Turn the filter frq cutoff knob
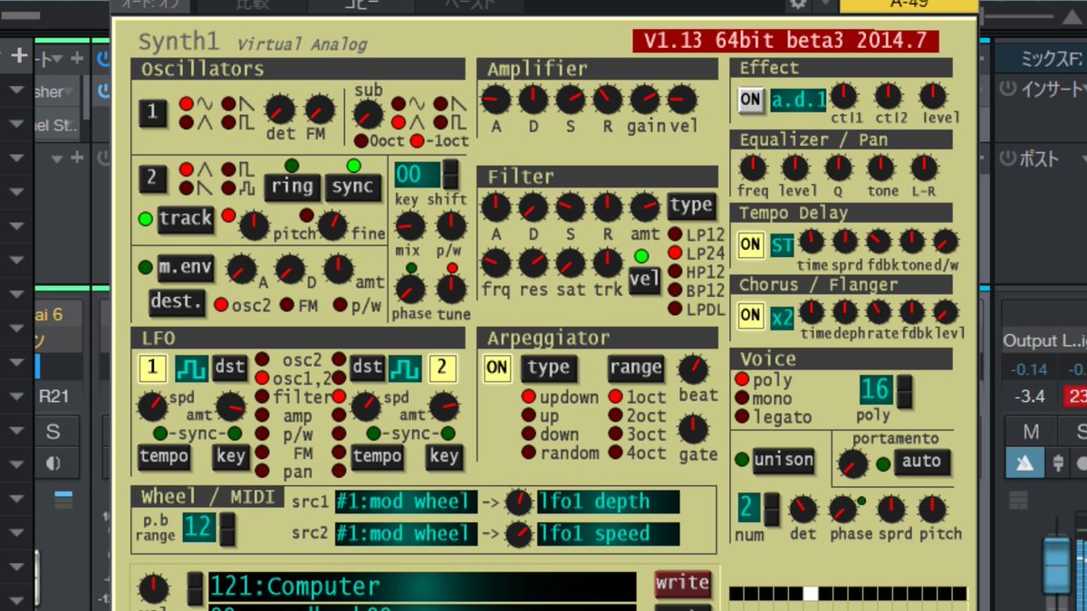The width and height of the screenshot is (1087, 611). [495, 263]
